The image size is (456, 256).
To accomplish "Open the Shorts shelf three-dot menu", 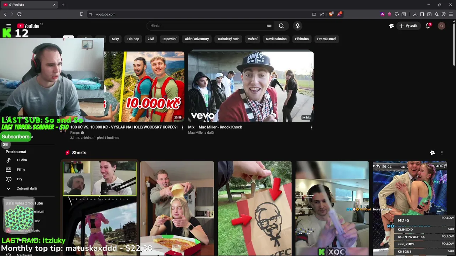I will pos(442,153).
